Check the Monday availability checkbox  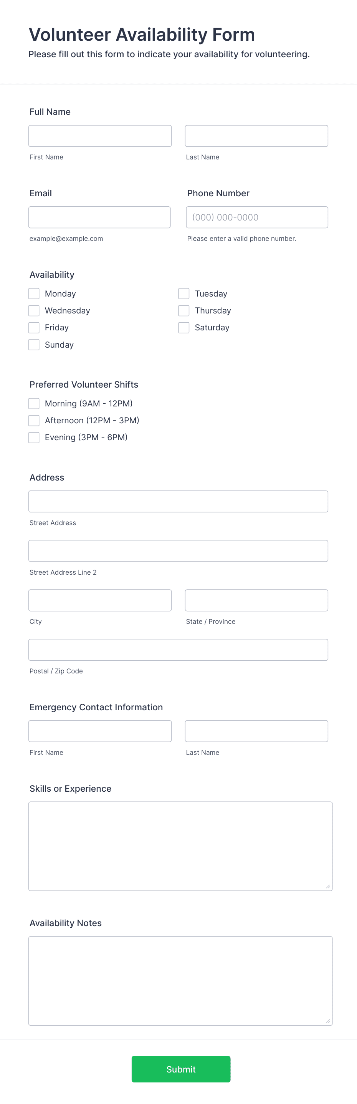(x=34, y=293)
